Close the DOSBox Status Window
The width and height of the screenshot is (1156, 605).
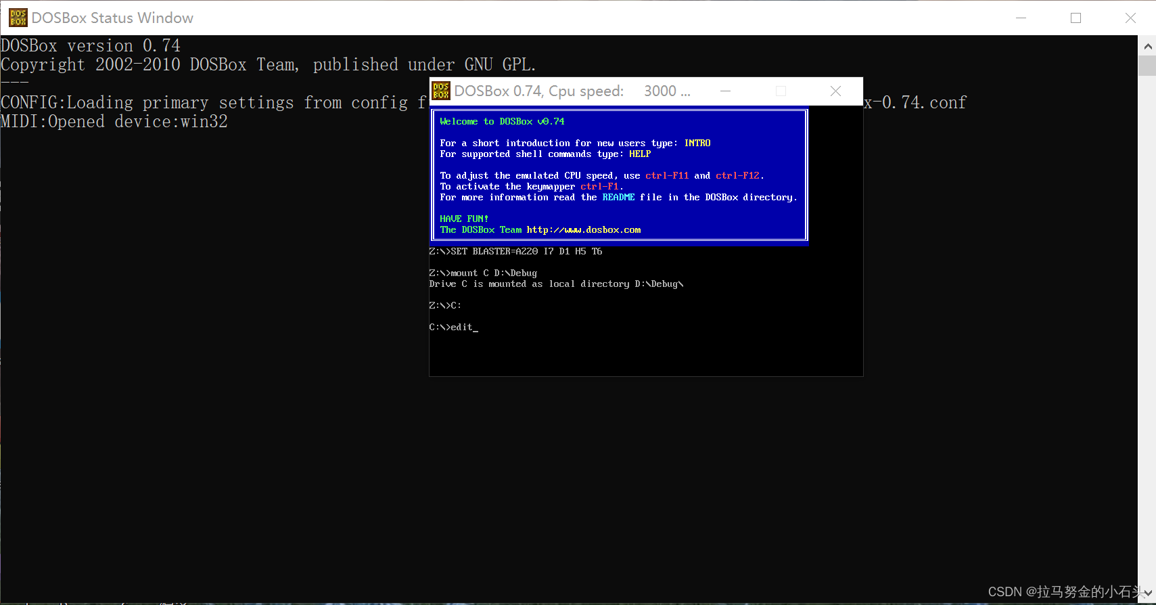[x=1130, y=18]
